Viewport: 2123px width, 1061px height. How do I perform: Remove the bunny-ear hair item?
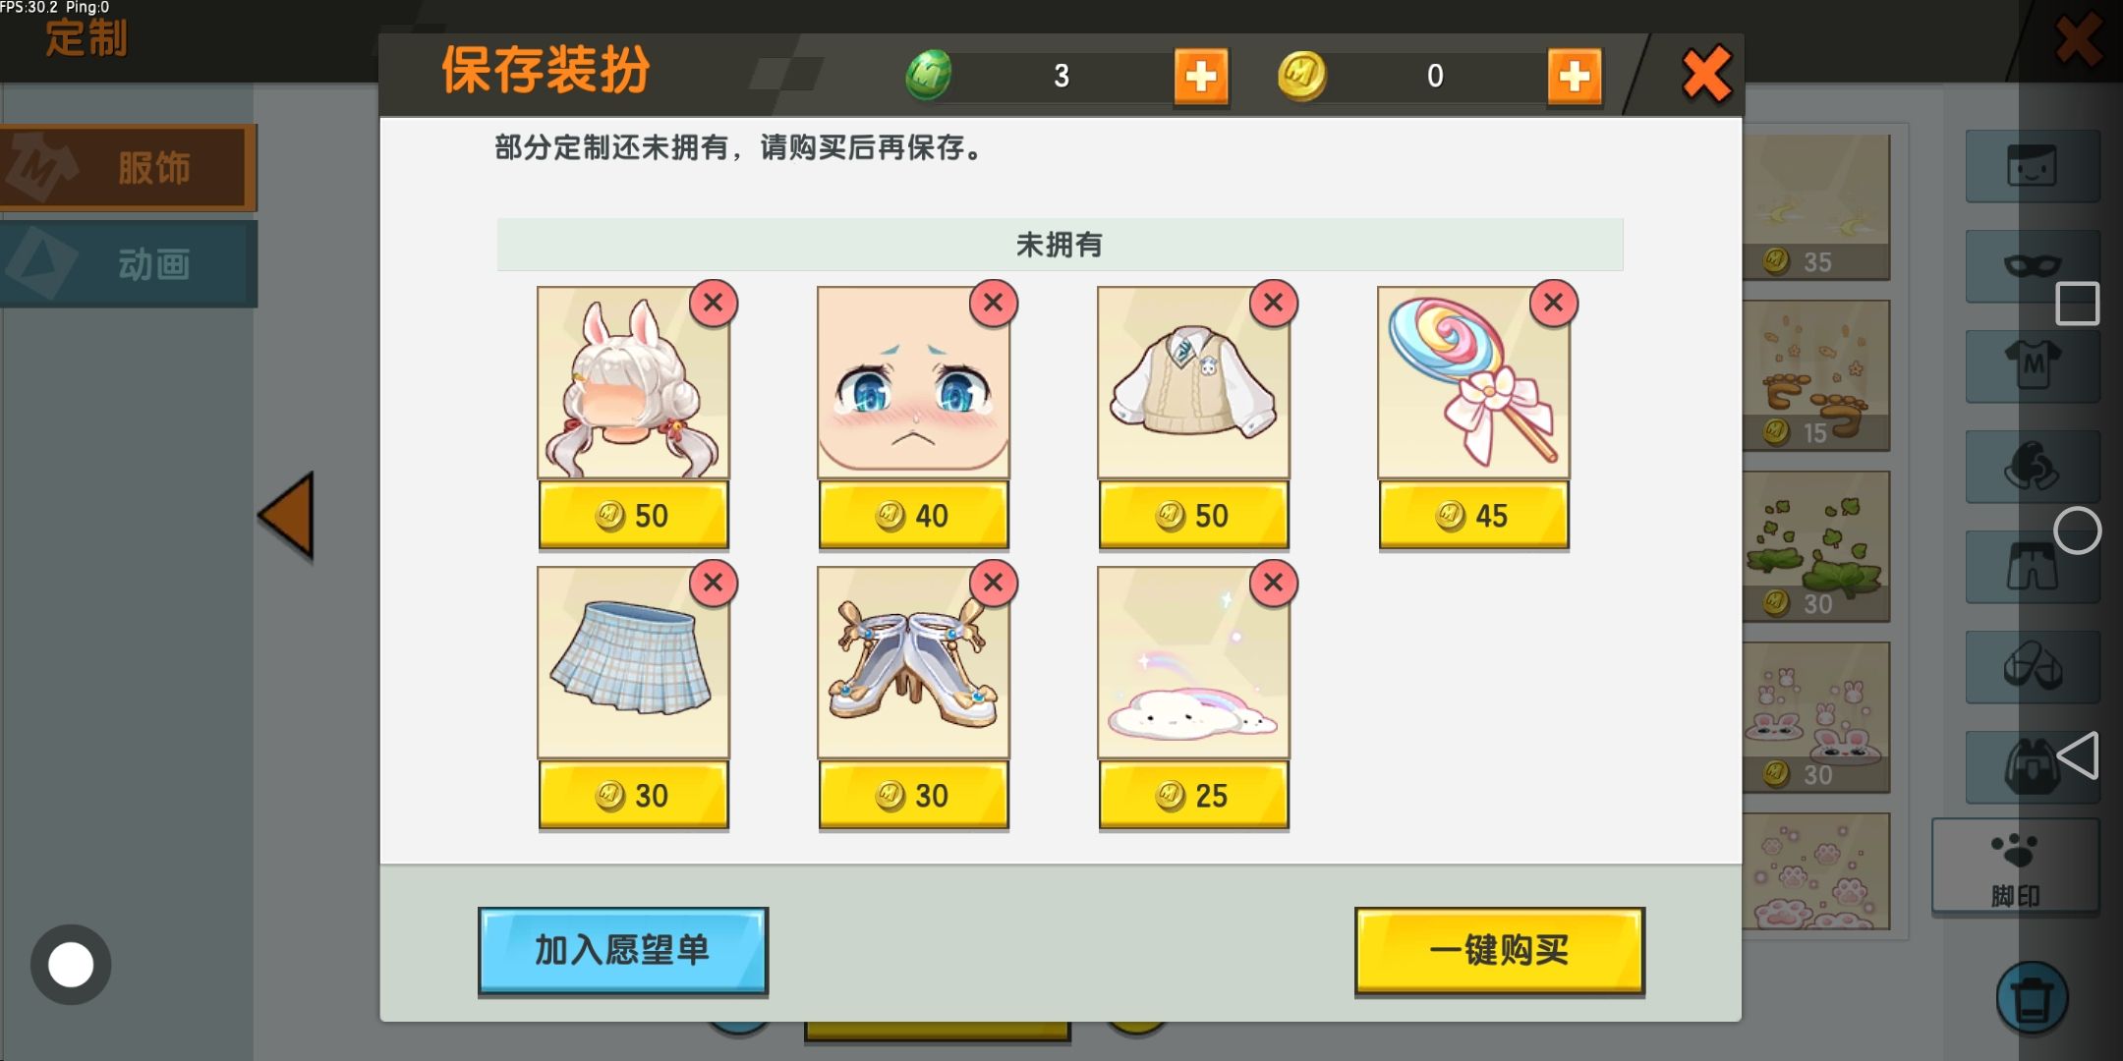click(714, 303)
